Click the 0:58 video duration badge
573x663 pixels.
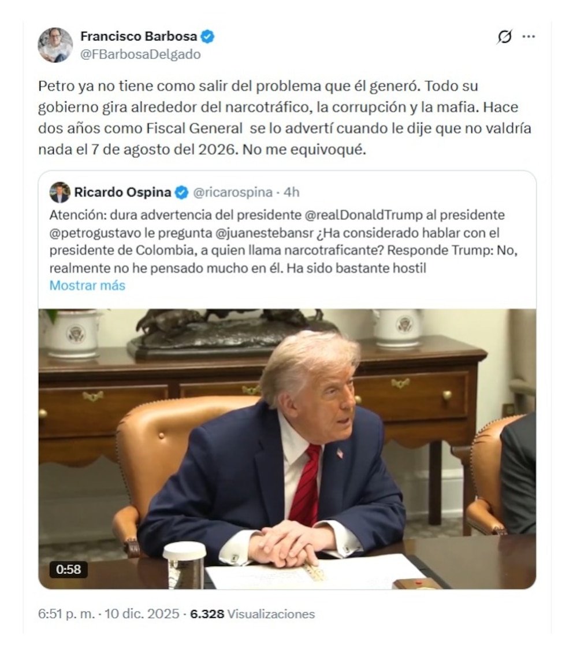pos(69,569)
